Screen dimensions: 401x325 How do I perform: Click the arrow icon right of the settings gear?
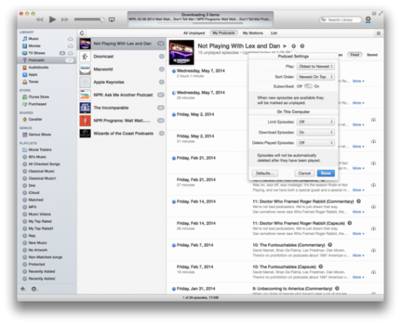303,46
